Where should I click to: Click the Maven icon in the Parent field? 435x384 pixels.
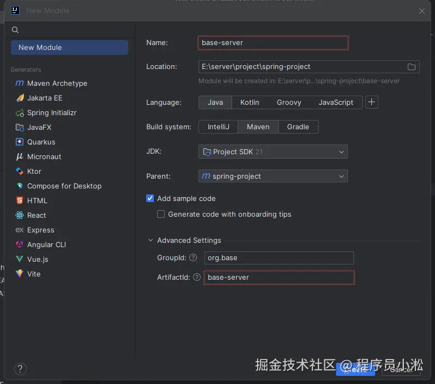(206, 176)
